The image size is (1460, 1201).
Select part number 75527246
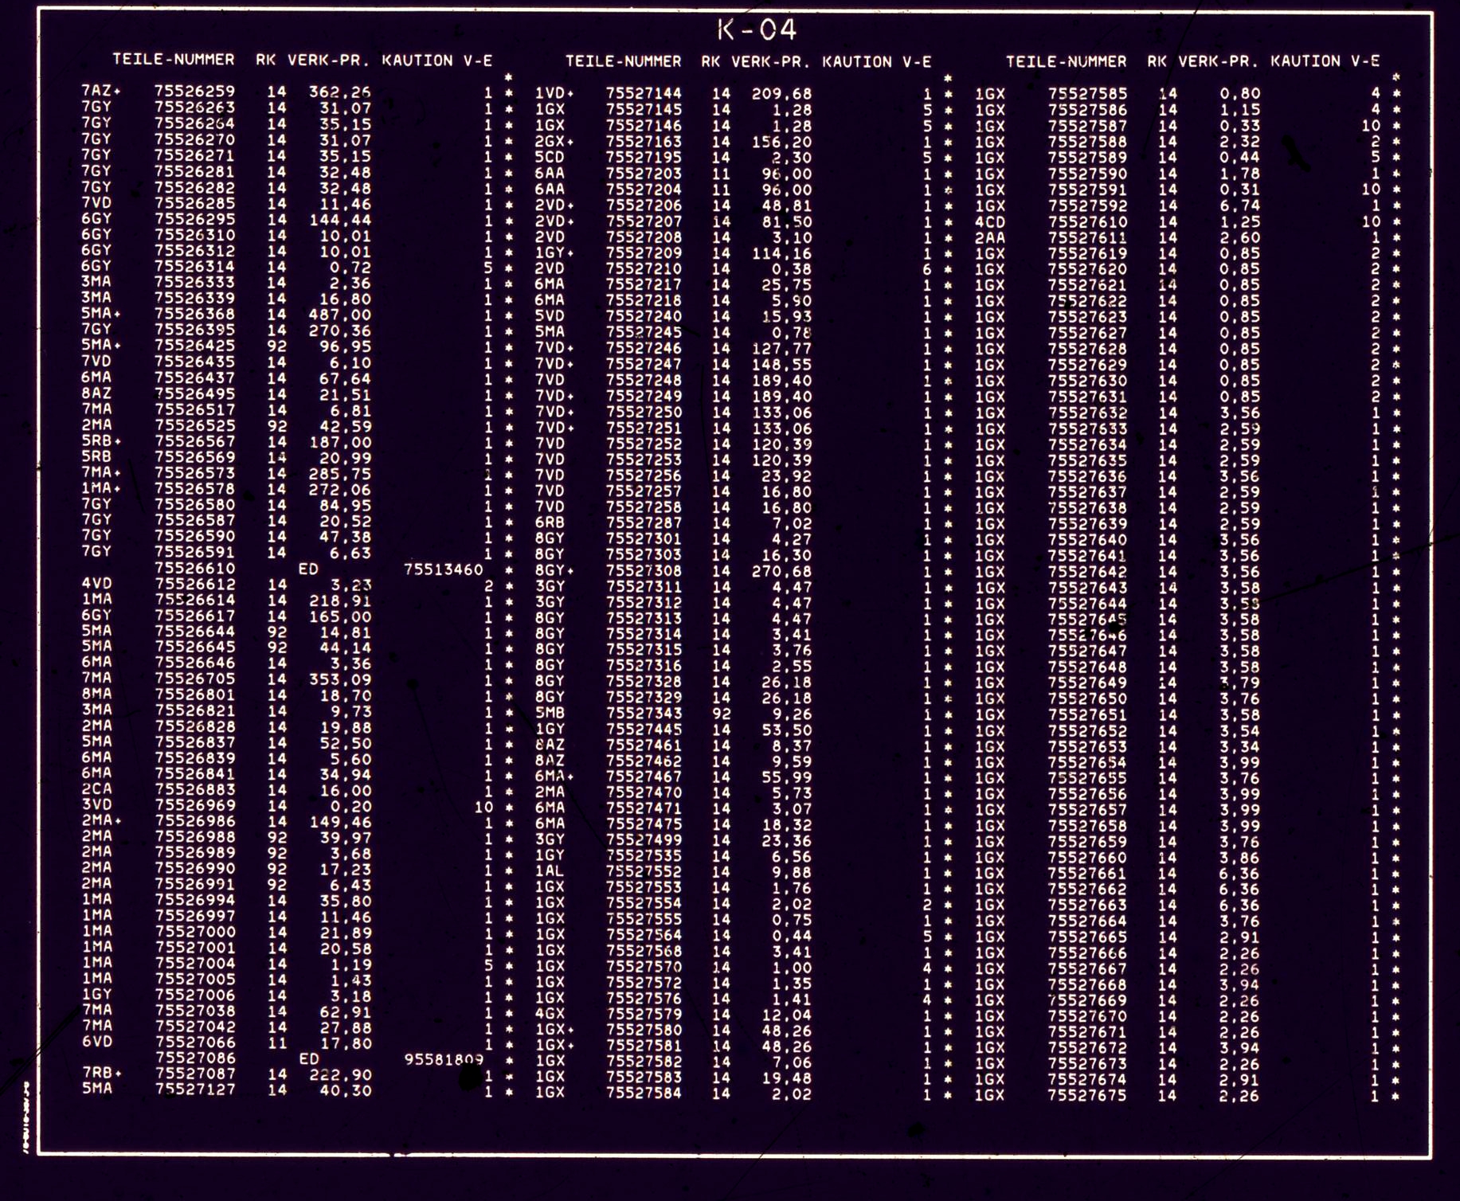tap(644, 348)
